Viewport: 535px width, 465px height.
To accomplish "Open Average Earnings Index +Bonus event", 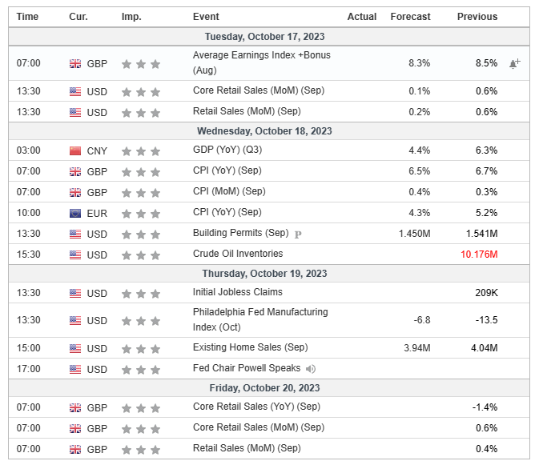I will pos(261,55).
